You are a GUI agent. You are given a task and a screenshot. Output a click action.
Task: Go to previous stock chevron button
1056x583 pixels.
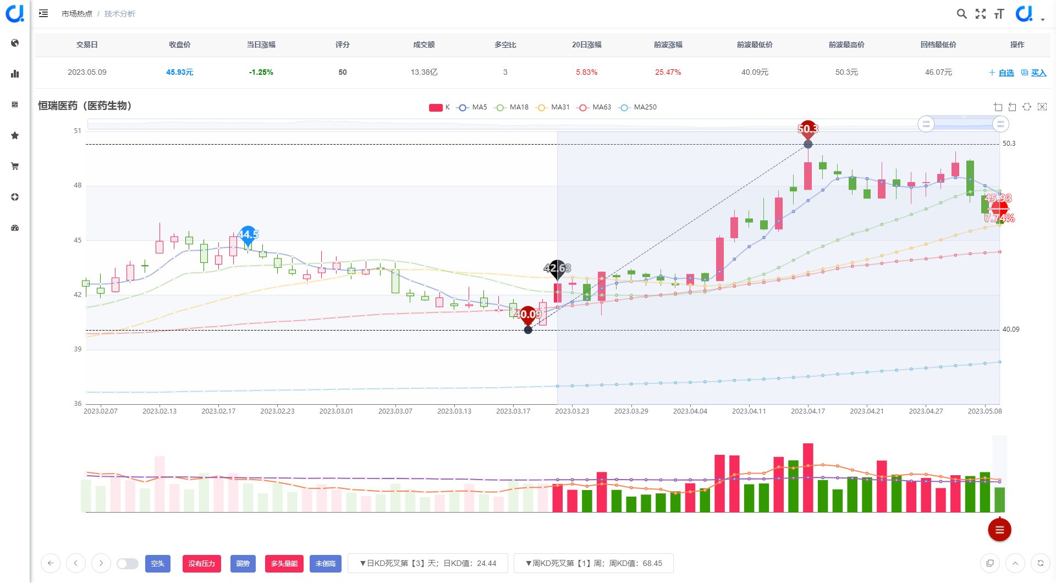76,563
